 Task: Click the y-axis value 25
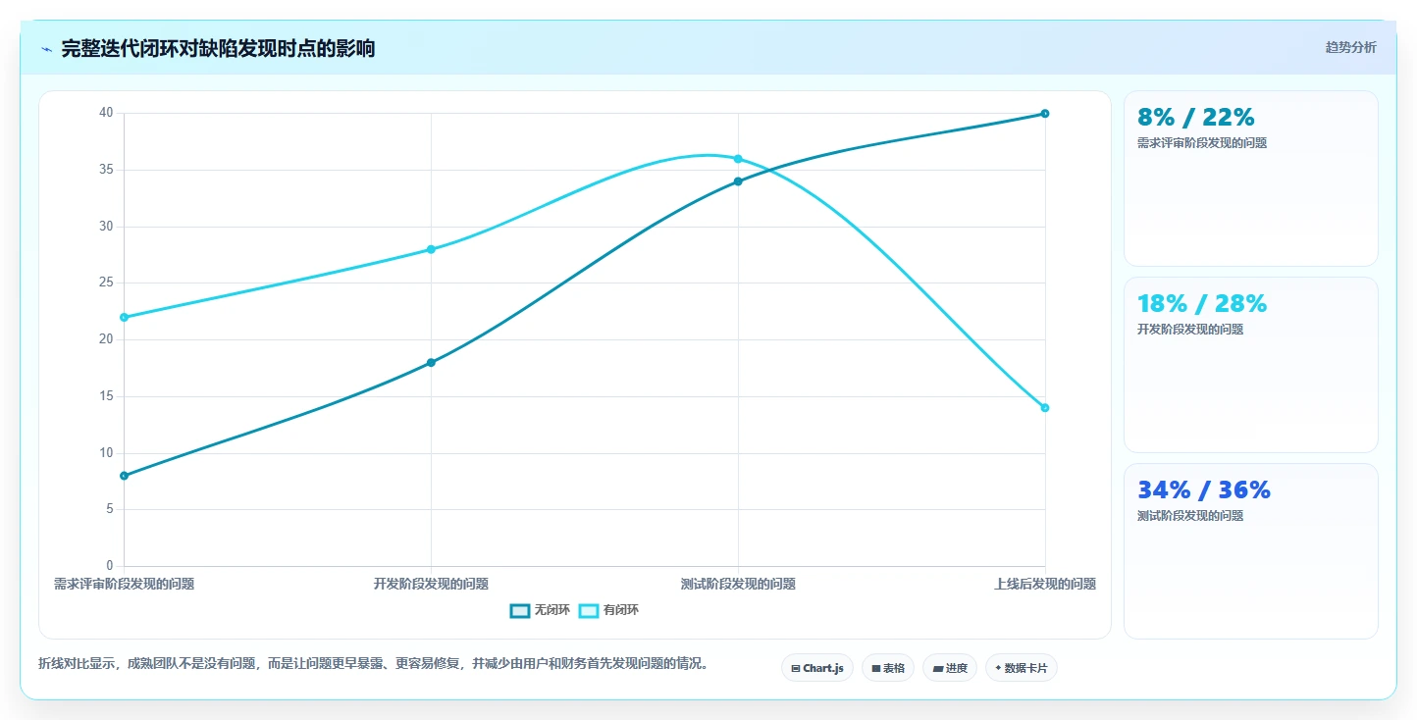click(x=107, y=283)
